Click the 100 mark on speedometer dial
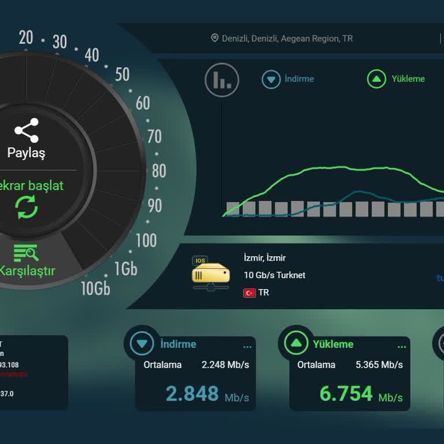The height and width of the screenshot is (444, 444). click(x=146, y=240)
